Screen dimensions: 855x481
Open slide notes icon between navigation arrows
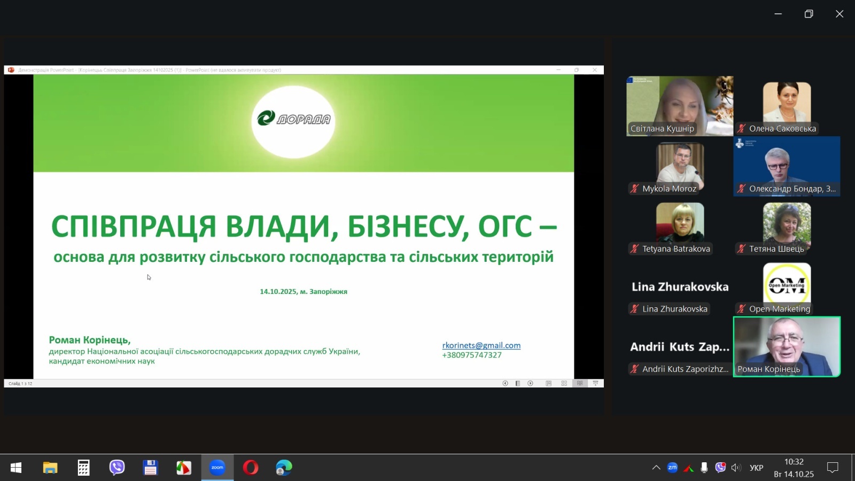517,383
